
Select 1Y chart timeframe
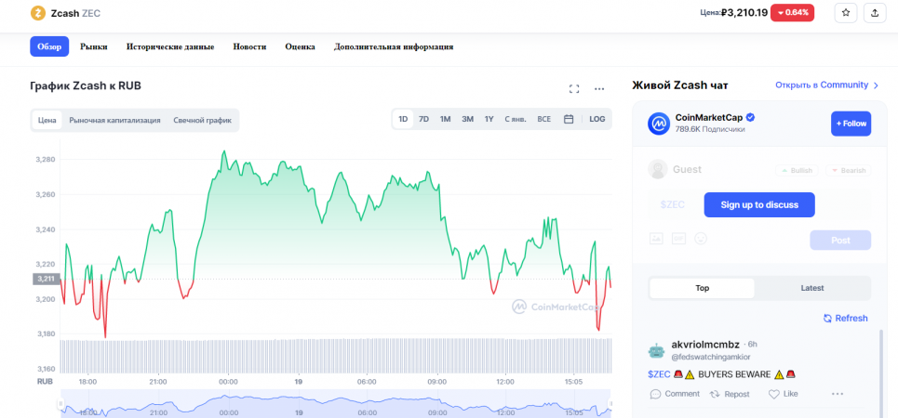(x=489, y=119)
